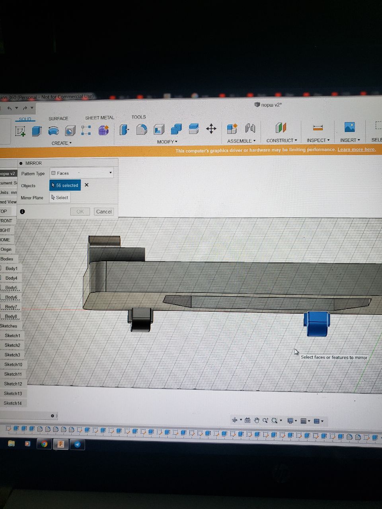Viewport: 382px width, 509px height.
Task: Select Sketch10 in browser
Action: pyautogui.click(x=13, y=364)
